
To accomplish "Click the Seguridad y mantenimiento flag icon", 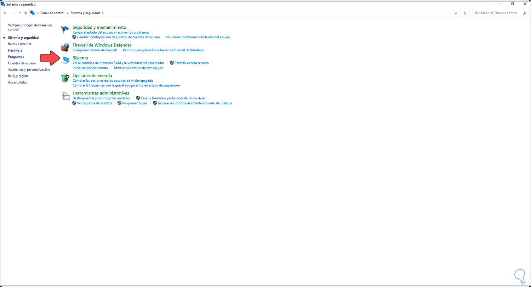I will (x=65, y=30).
